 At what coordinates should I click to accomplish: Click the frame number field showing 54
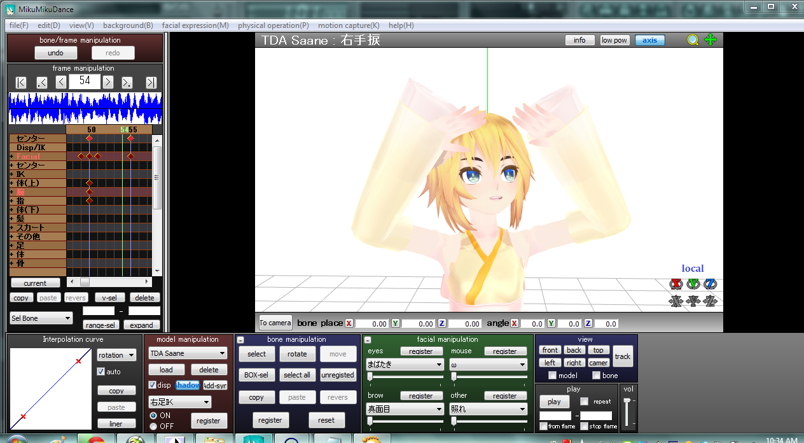(x=85, y=81)
